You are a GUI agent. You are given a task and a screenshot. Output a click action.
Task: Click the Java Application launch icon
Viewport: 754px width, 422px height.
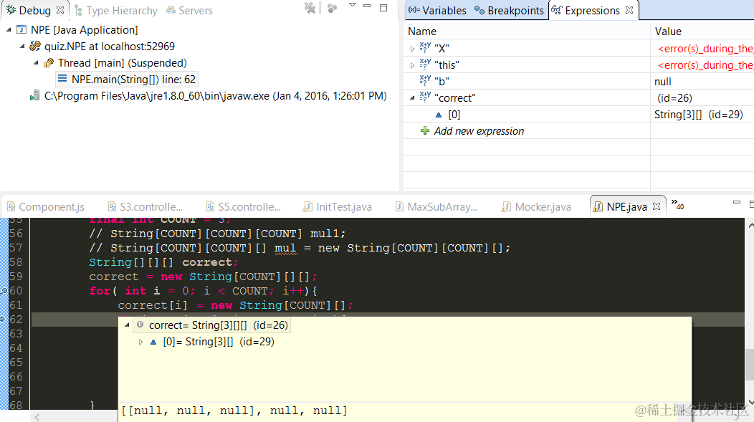pyautogui.click(x=22, y=30)
